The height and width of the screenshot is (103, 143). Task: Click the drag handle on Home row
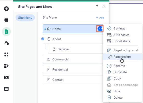click(x=45, y=29)
